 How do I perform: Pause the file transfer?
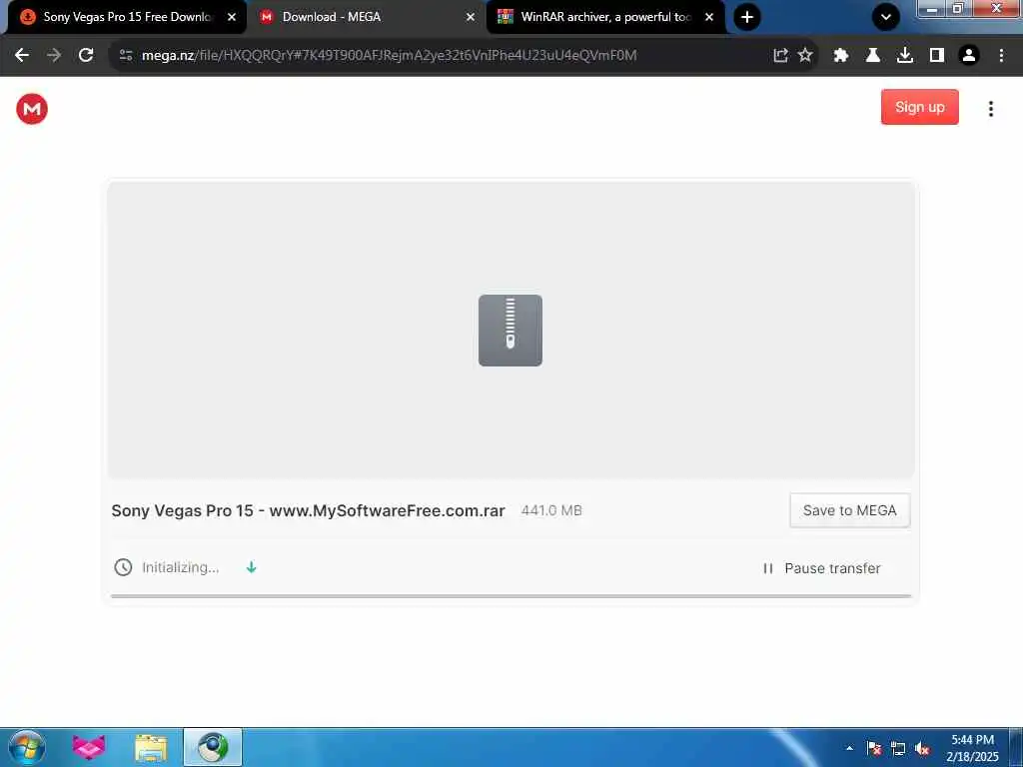tap(821, 568)
